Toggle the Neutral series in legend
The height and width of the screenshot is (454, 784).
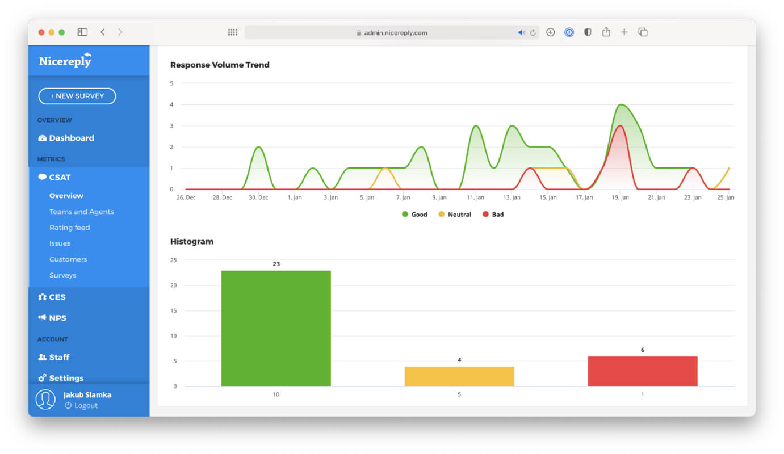coord(455,215)
